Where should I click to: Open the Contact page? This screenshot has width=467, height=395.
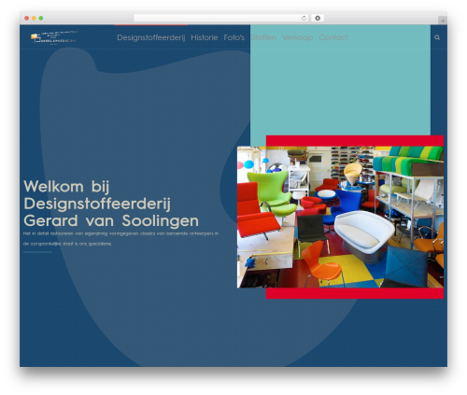pyautogui.click(x=333, y=37)
